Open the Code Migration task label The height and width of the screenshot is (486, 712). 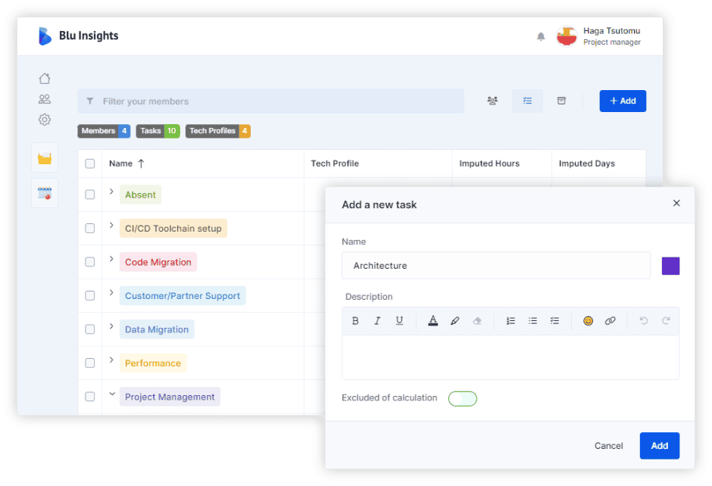(x=158, y=262)
